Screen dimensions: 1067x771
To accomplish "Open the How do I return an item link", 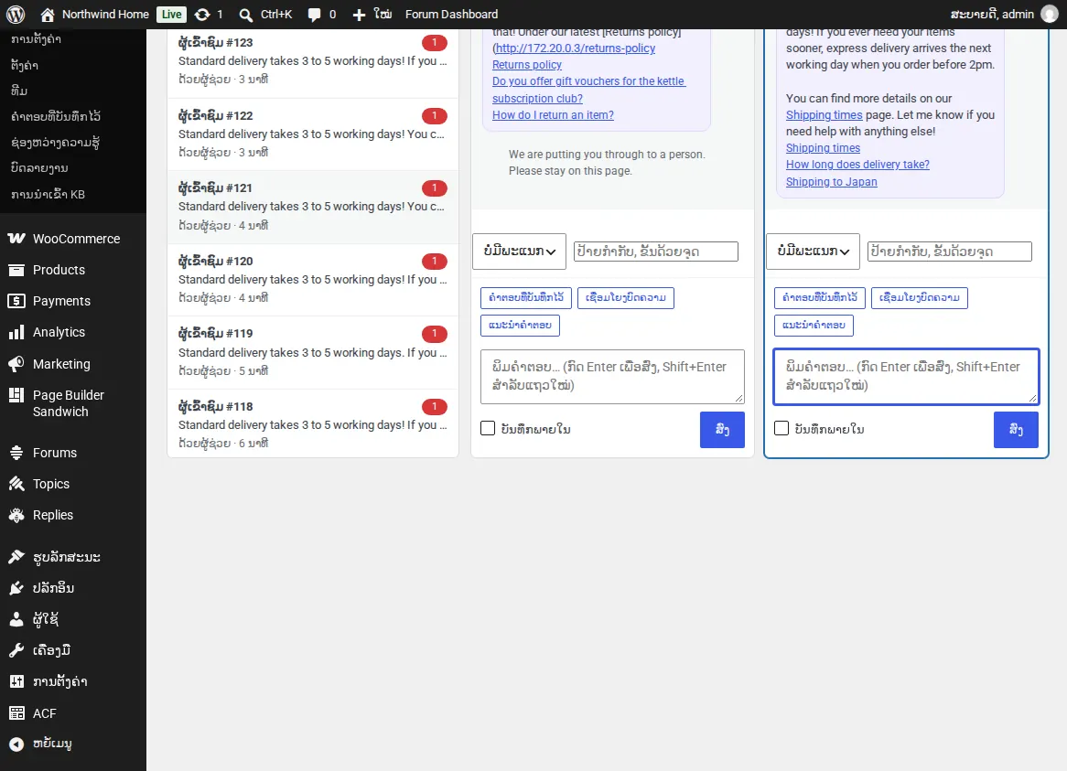I will [x=553, y=115].
